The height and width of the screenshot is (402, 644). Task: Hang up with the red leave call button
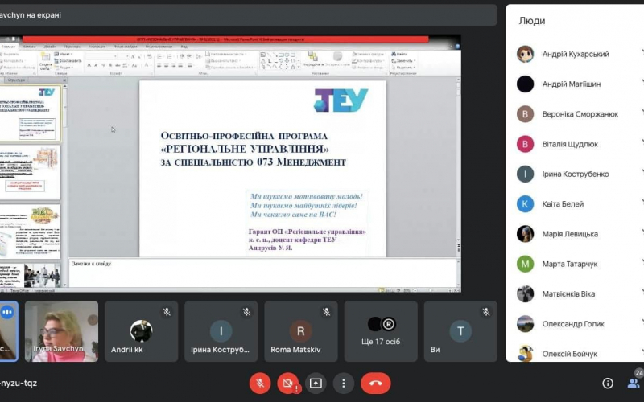[375, 384]
